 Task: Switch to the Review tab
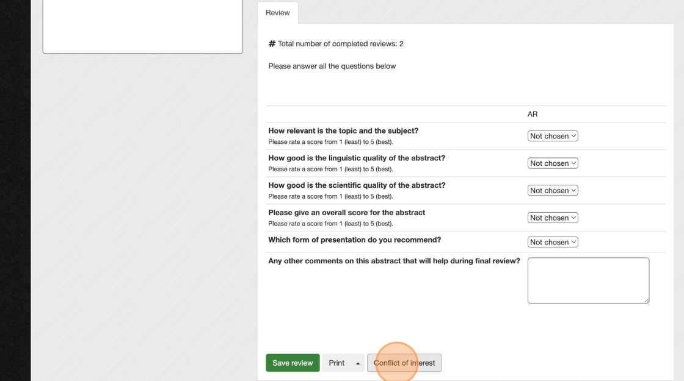coord(278,13)
